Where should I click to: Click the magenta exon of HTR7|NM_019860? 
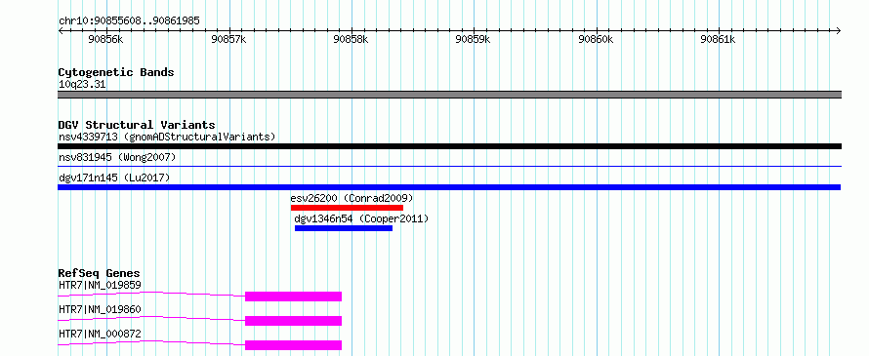point(293,321)
